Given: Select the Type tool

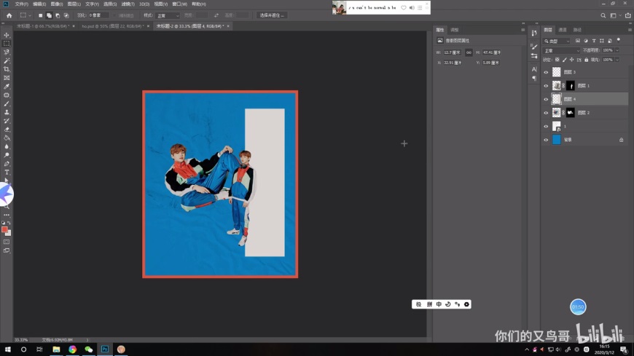Looking at the screenshot, I should click(x=7, y=173).
